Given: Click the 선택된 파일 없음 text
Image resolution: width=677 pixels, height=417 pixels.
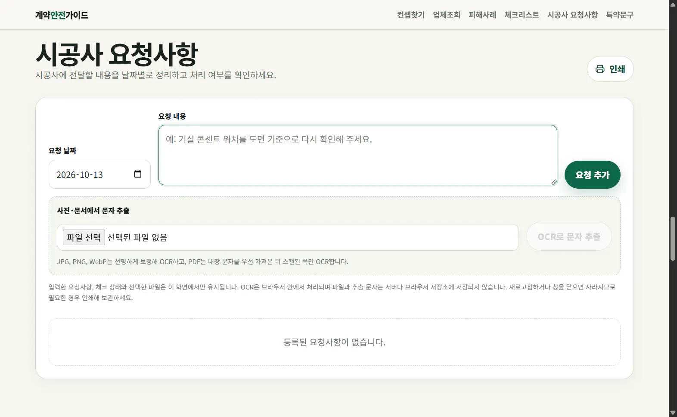Looking at the screenshot, I should pyautogui.click(x=137, y=237).
